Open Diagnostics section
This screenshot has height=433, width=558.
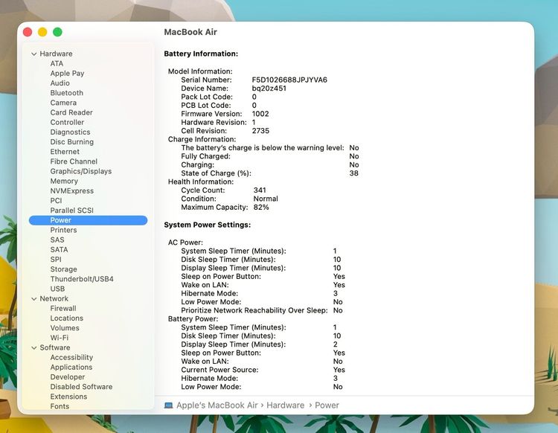click(70, 132)
